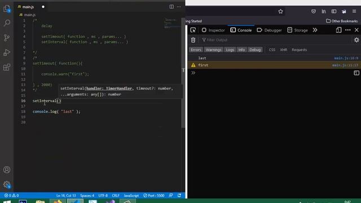The width and height of the screenshot is (361, 203).
Task: Click the 'first' warning message text
Action: pos(203,65)
